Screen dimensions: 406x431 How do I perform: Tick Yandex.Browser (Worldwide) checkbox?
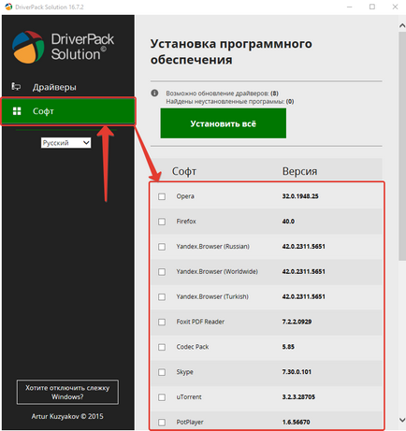(162, 272)
